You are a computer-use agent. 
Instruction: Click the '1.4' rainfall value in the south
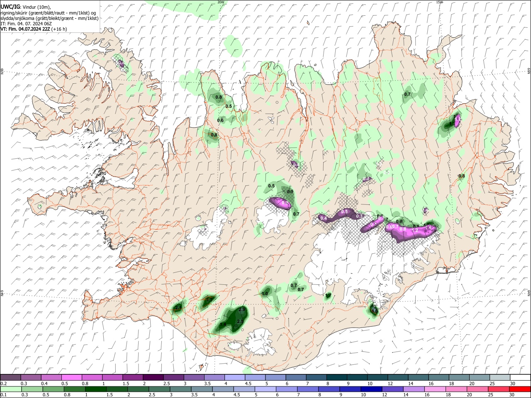(223, 325)
